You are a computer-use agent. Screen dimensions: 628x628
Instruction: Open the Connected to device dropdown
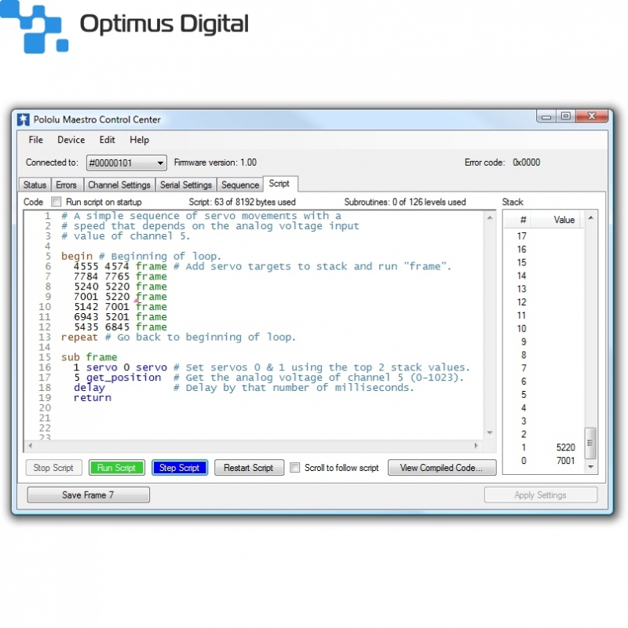[126, 162]
